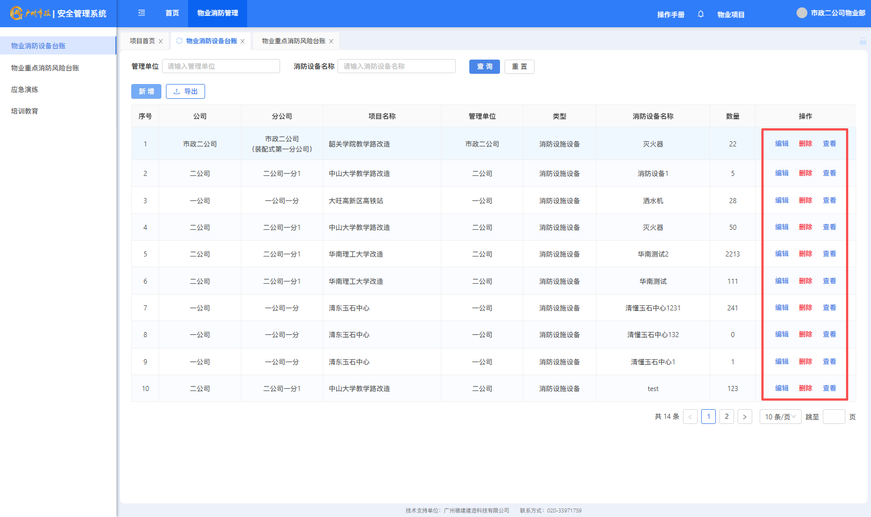Click 删除 for the 洒水机 row
The height and width of the screenshot is (517, 871).
pos(805,200)
